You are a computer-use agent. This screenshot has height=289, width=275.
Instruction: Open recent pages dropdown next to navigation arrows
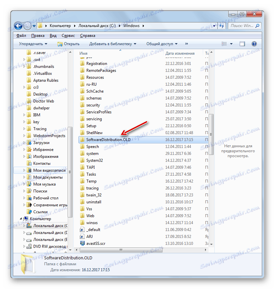pyautogui.click(x=34, y=26)
